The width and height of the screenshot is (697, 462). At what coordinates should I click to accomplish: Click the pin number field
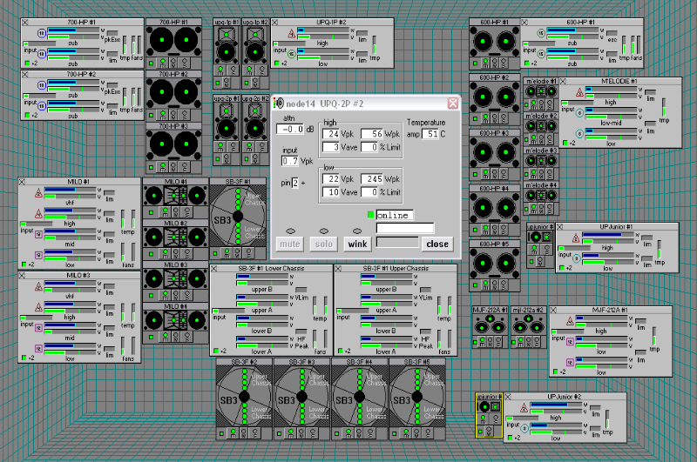tap(294, 183)
